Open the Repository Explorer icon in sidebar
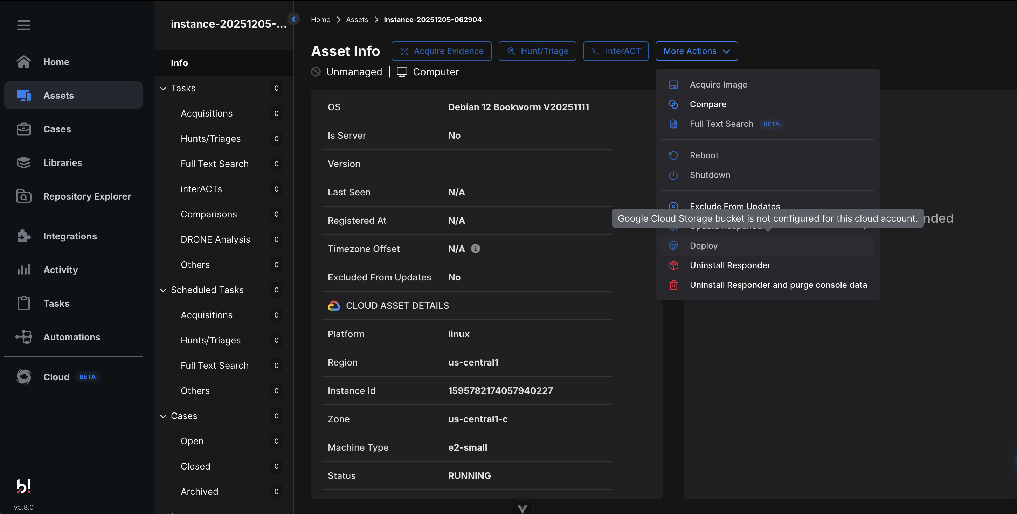 (x=24, y=196)
